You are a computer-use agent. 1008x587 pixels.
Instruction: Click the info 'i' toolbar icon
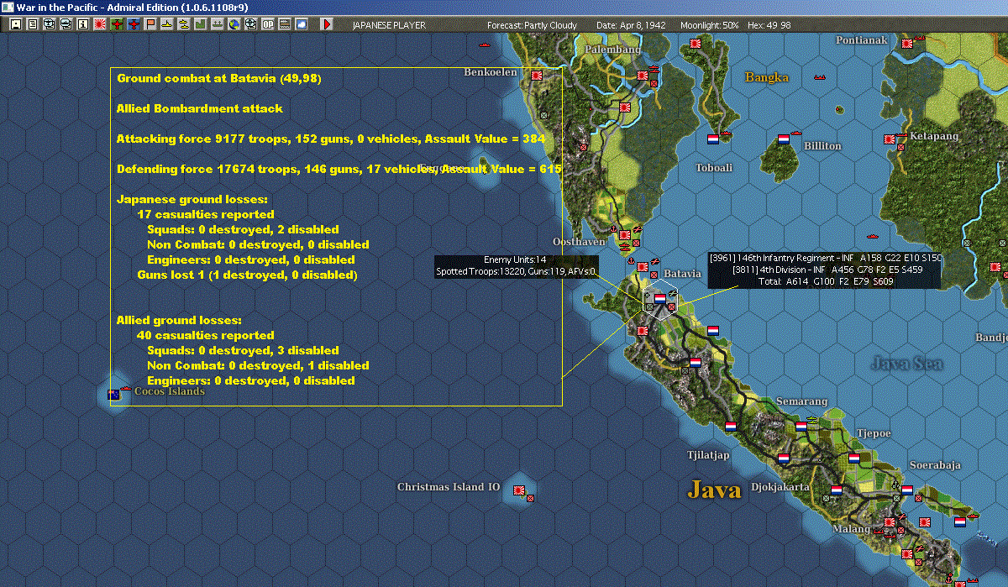click(82, 24)
